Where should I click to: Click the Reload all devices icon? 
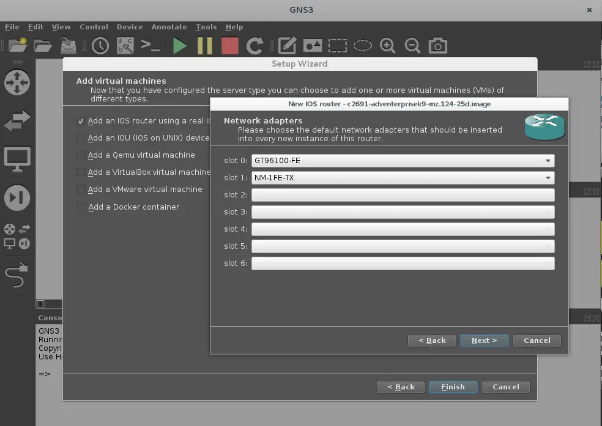pos(255,46)
